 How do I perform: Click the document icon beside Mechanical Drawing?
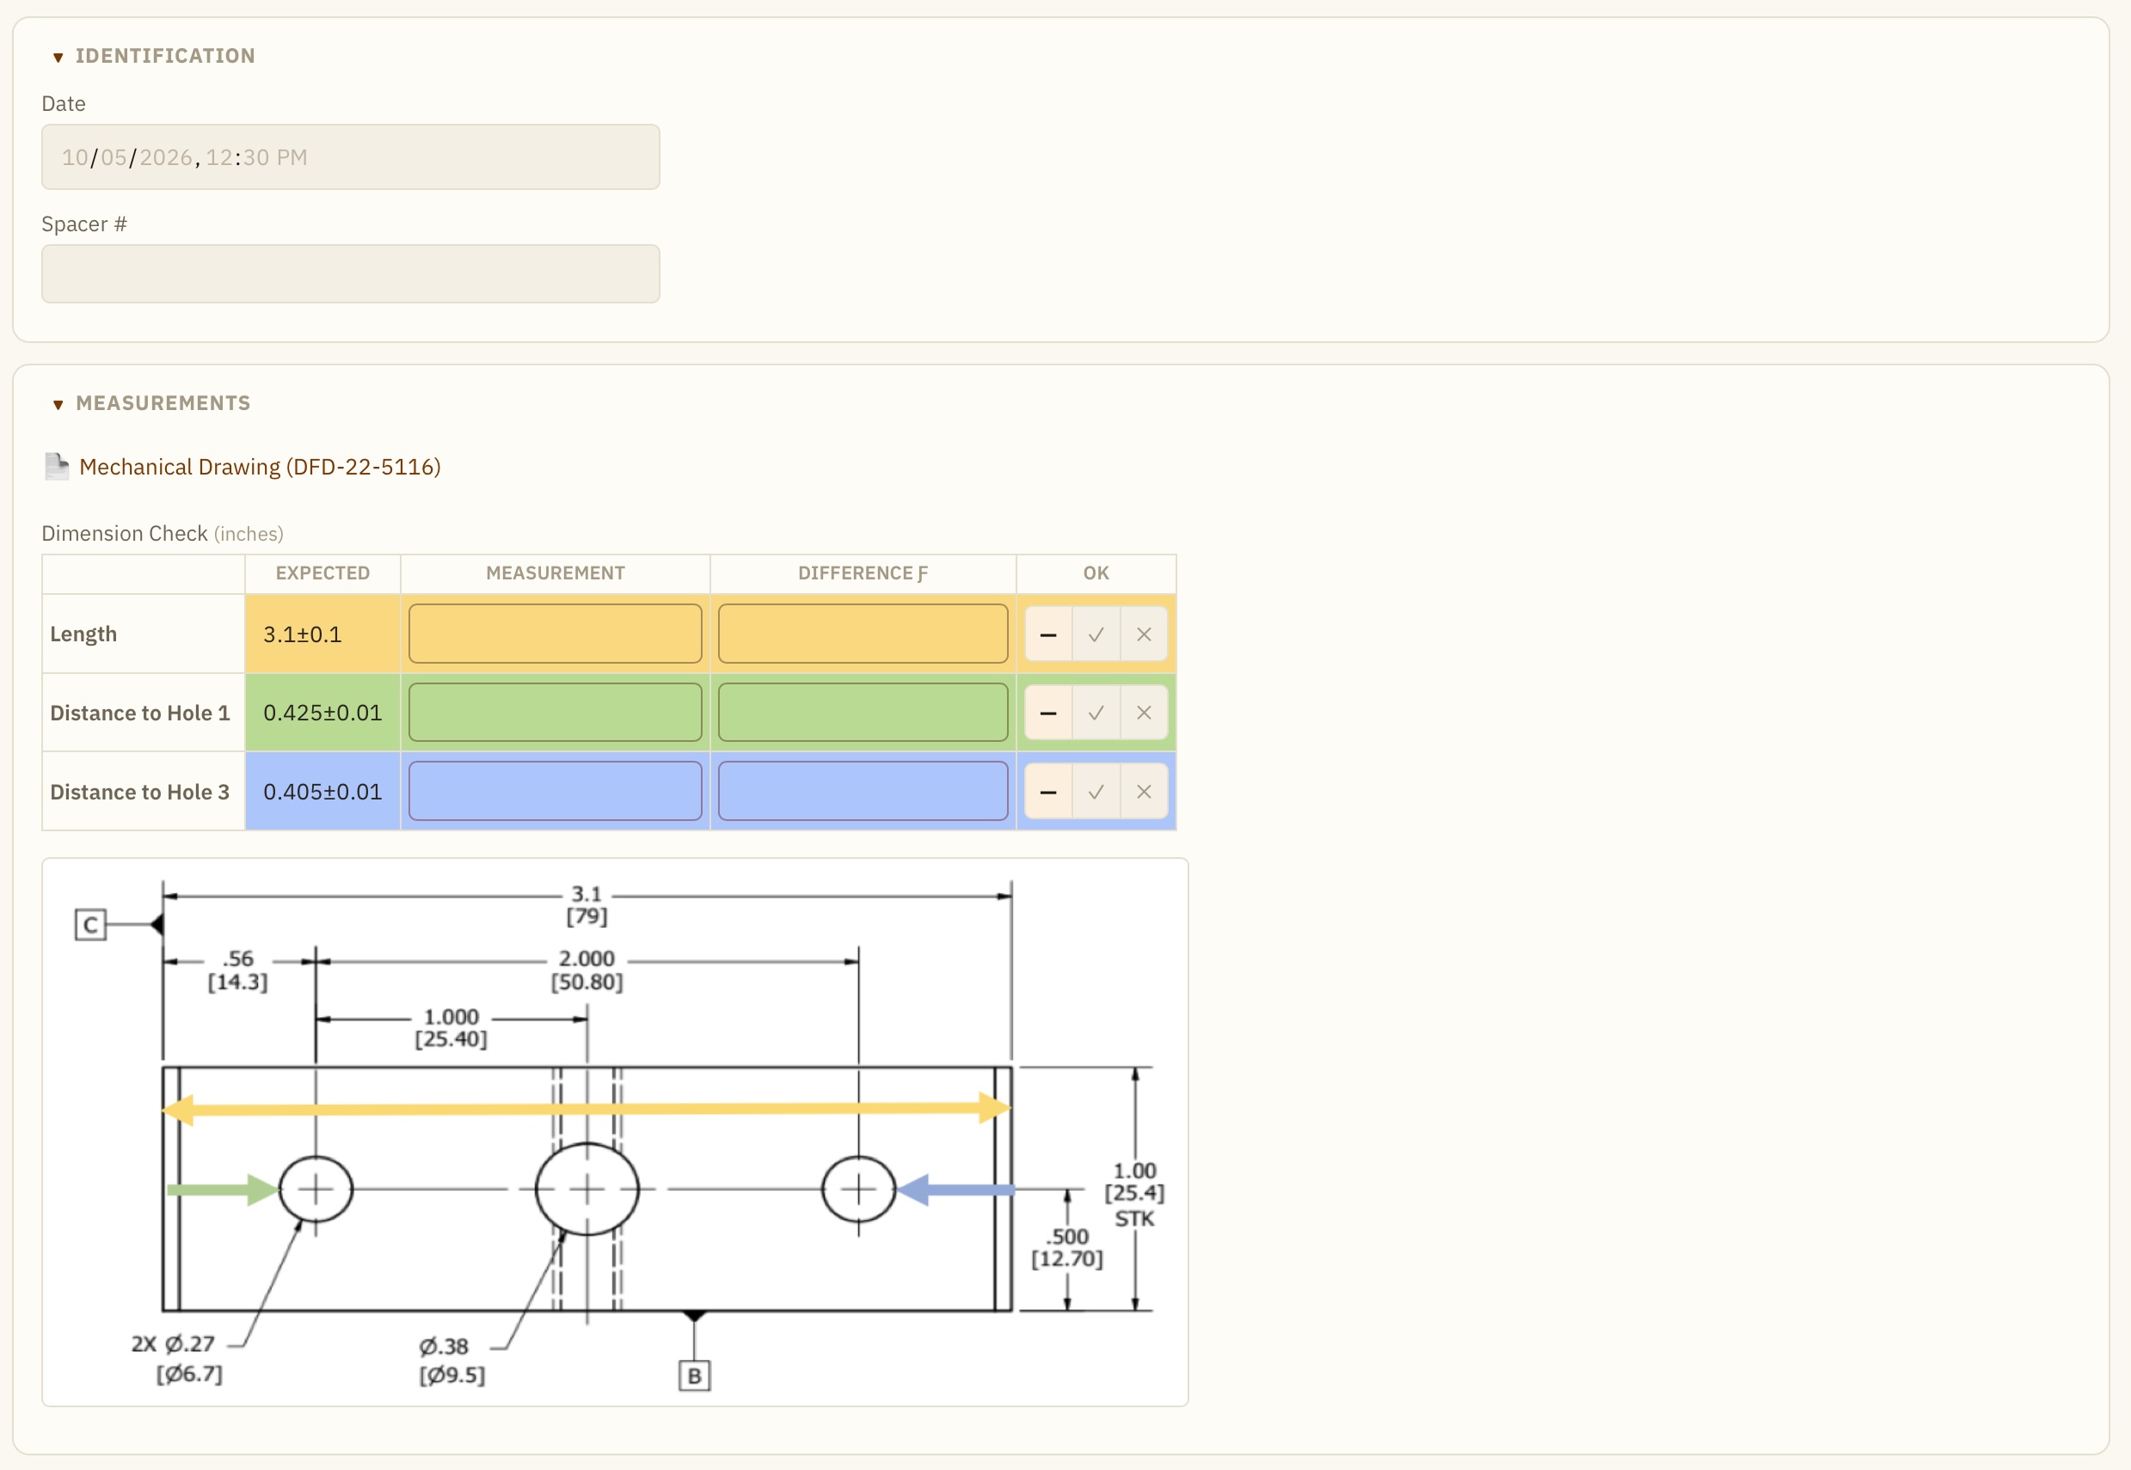click(x=57, y=467)
